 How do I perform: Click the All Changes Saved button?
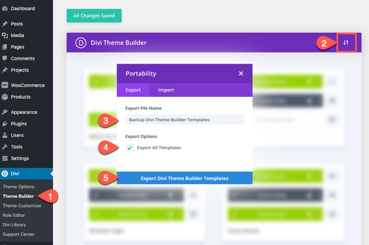coord(94,16)
